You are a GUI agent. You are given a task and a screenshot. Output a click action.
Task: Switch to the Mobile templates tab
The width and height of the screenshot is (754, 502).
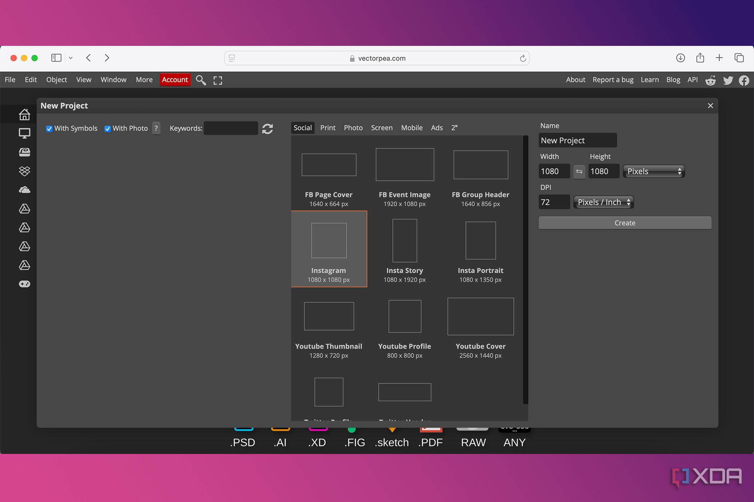pos(412,128)
